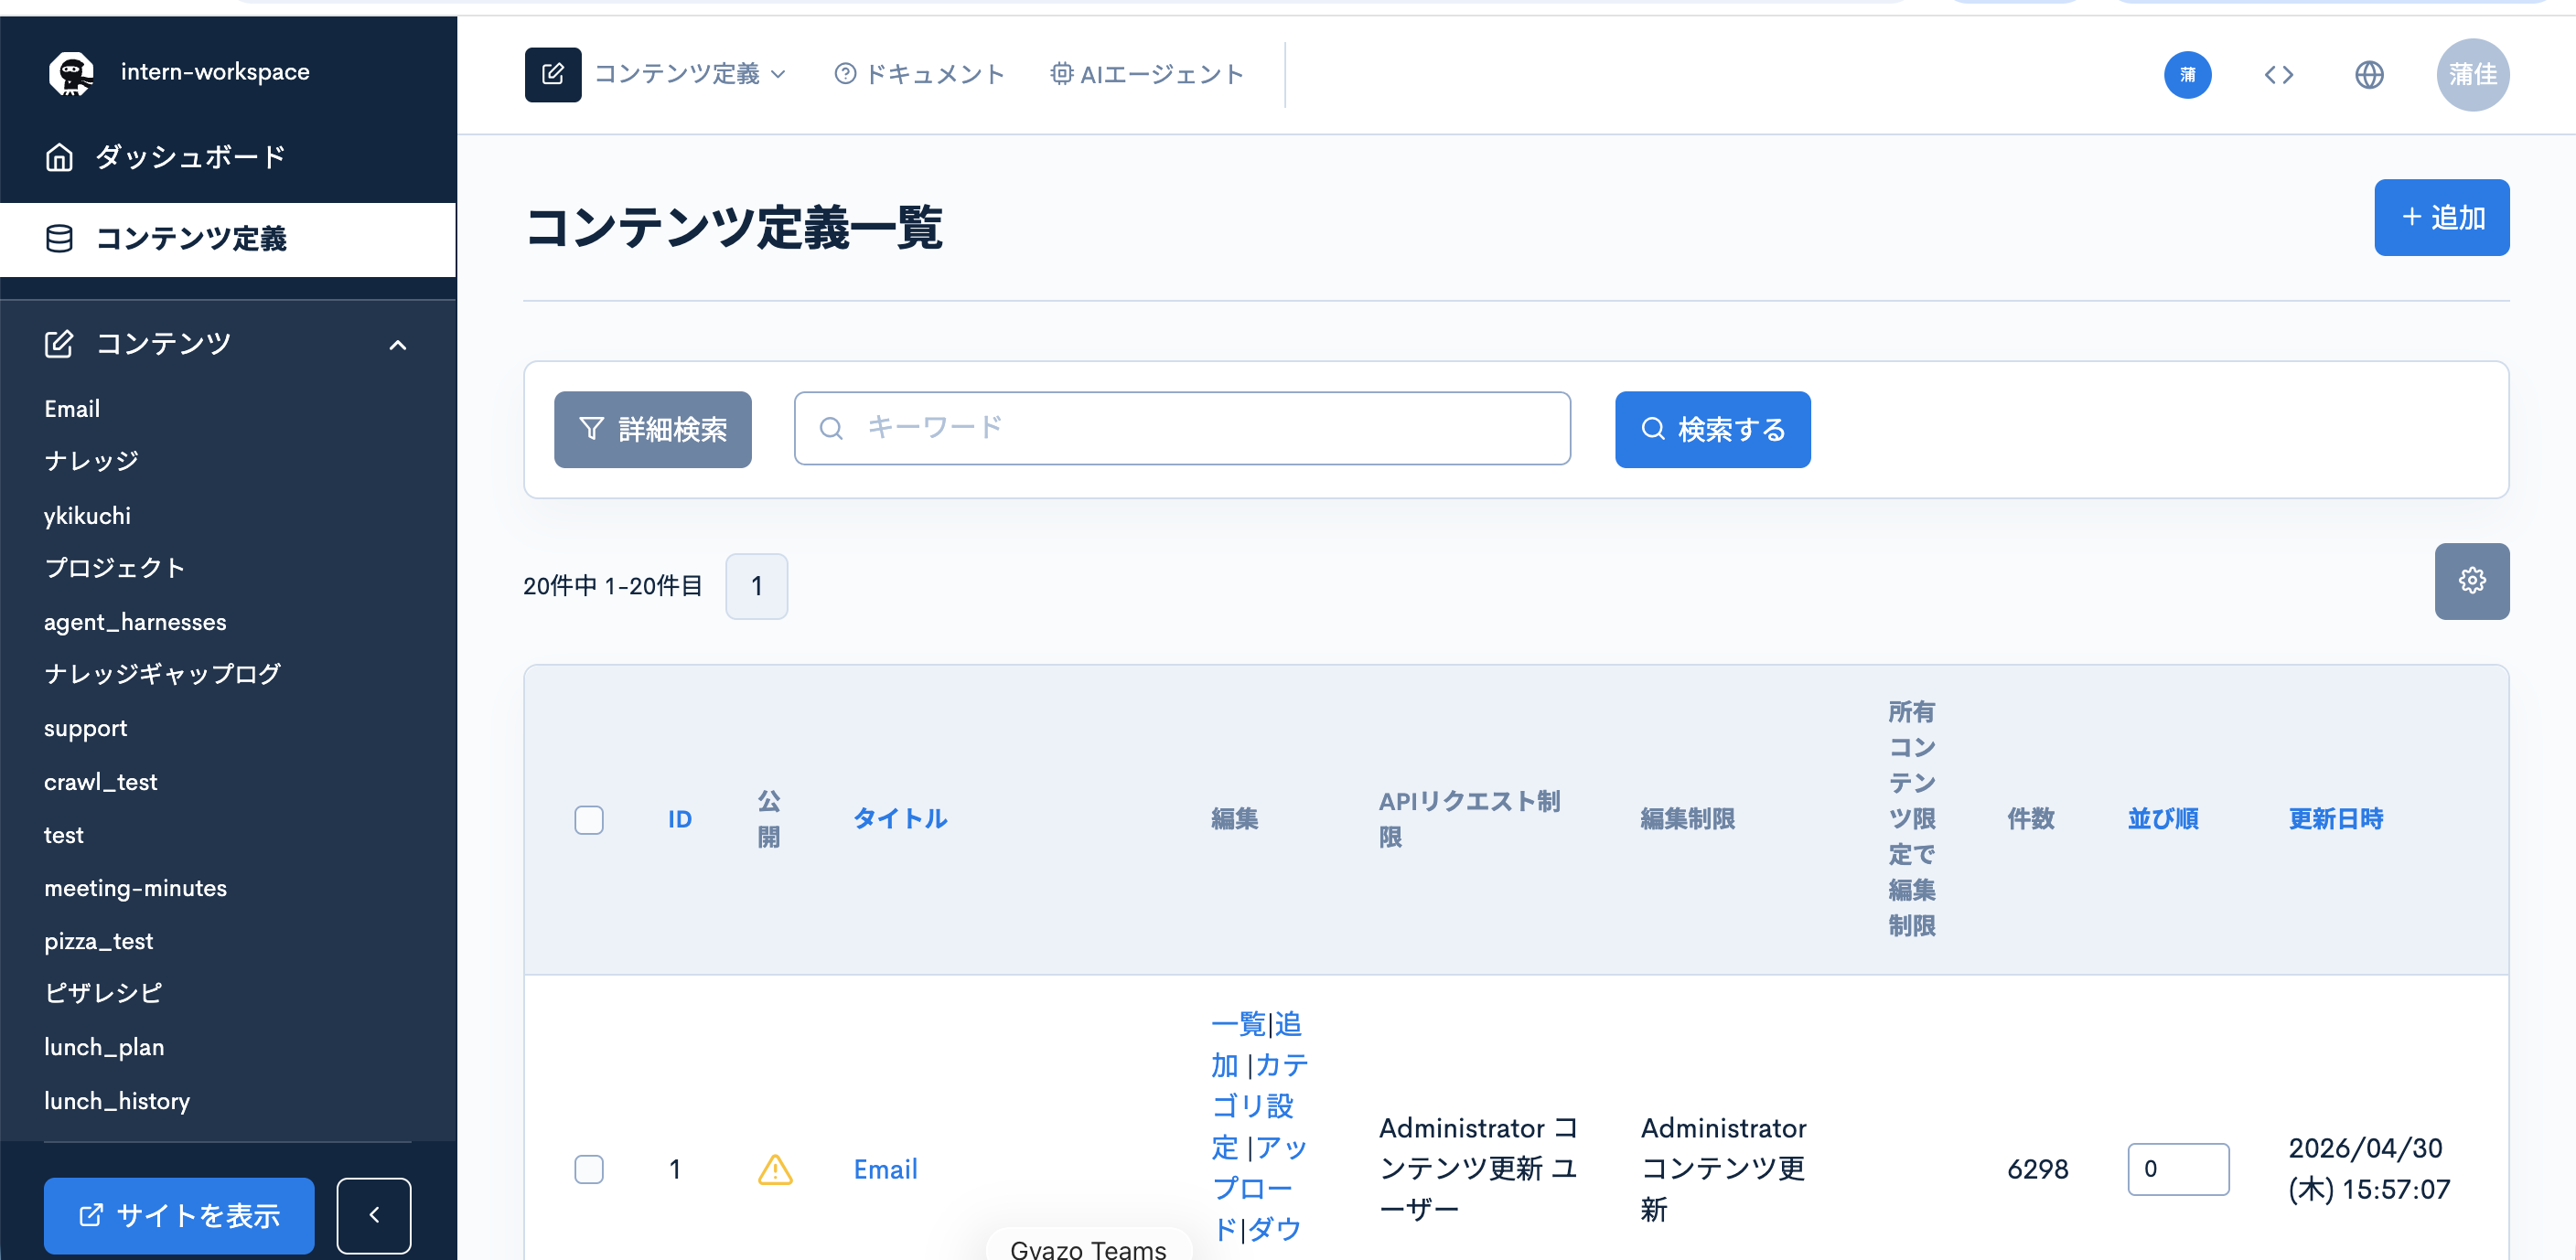The width and height of the screenshot is (2576, 1260).
Task: Open lunch_history in sidebar
Action: pos(116,1100)
